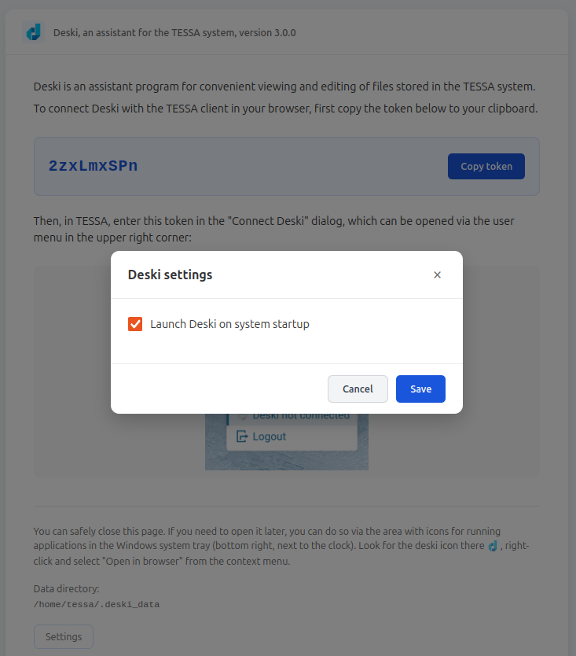Screen dimensions: 576x656
Task: Open Settings at the bottom of the page
Action: (63, 636)
